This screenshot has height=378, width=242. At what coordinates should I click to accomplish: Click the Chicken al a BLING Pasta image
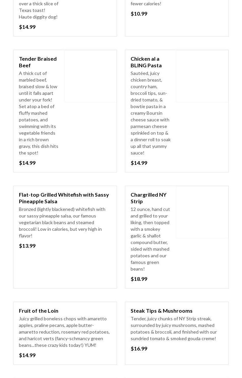tap(202, 76)
